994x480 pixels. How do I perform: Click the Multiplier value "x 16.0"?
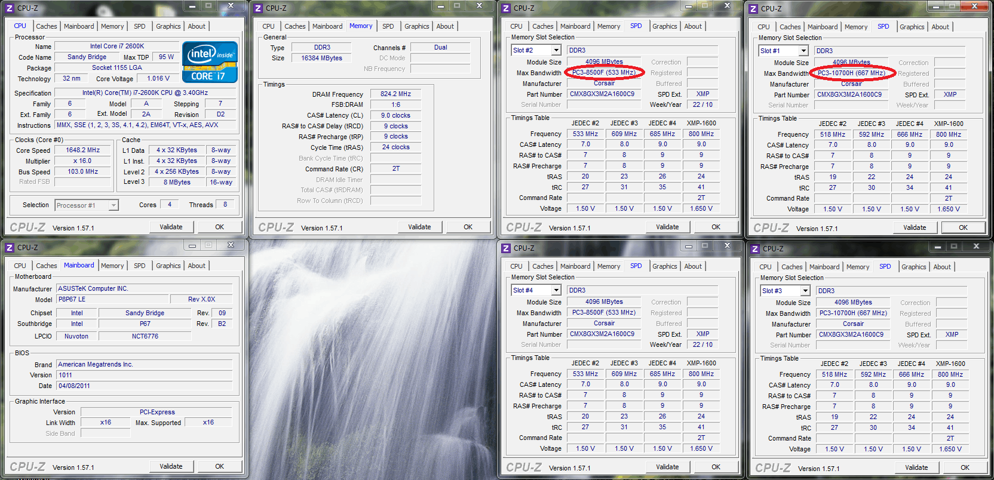tap(82, 161)
